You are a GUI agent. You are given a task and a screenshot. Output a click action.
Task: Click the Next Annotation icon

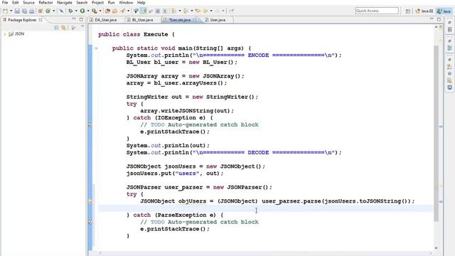click(173, 11)
